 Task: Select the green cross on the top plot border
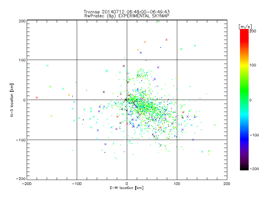[159, 21]
